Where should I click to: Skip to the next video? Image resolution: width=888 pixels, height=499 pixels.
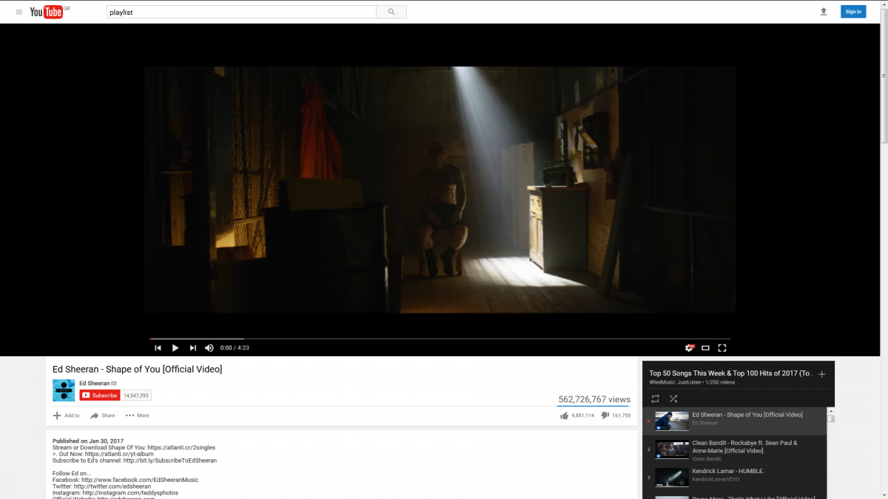tap(193, 347)
